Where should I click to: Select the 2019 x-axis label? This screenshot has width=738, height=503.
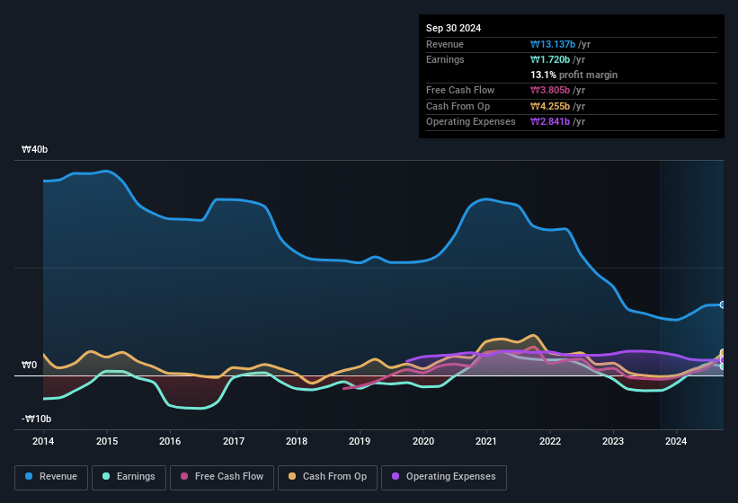tap(360, 441)
